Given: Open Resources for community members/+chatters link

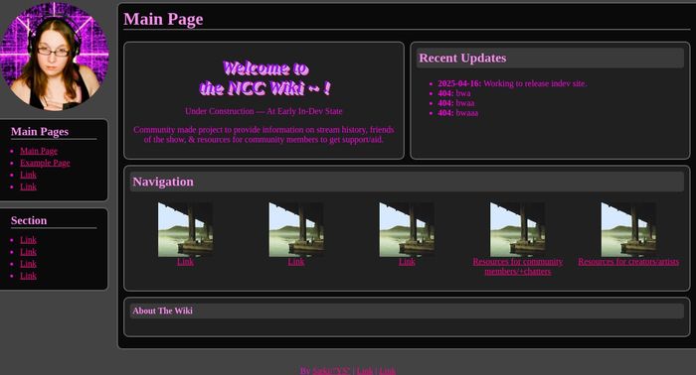Looking at the screenshot, I should click(x=518, y=267).
